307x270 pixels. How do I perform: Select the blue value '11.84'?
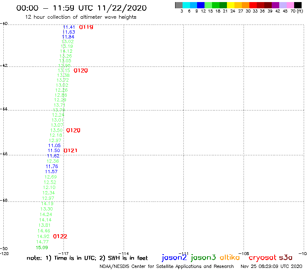(68, 37)
